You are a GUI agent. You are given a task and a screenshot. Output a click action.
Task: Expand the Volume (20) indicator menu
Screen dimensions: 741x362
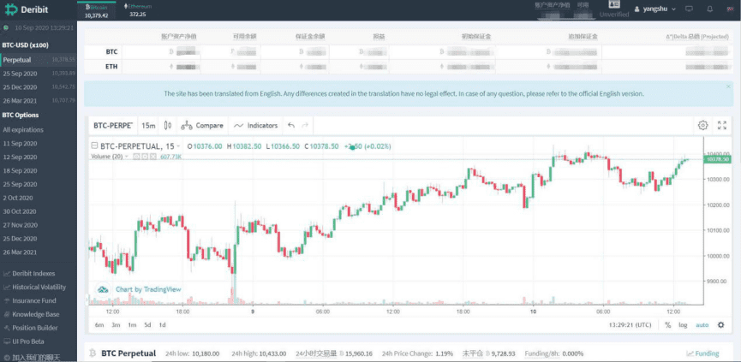point(126,157)
